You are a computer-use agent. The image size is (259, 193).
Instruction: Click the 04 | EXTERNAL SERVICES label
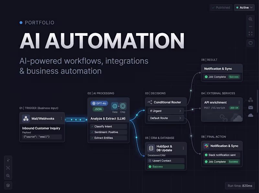(x=218, y=93)
